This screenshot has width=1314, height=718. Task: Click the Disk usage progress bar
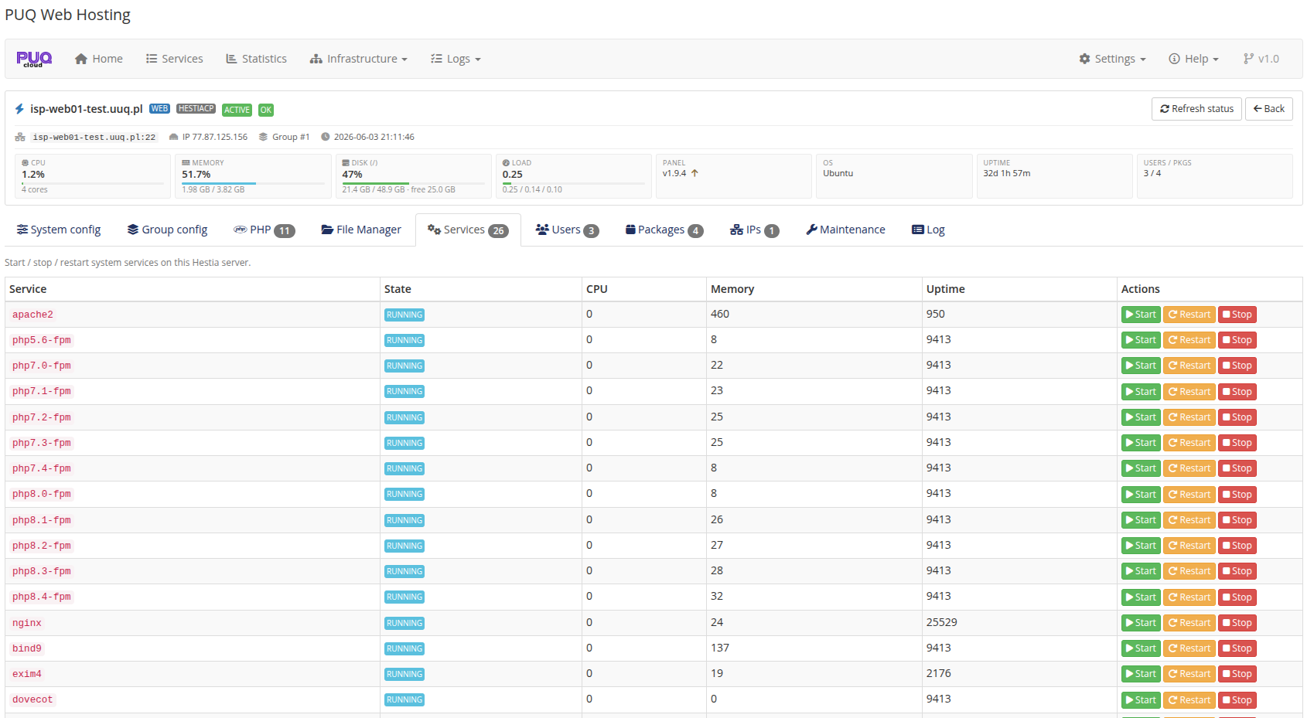414,183
